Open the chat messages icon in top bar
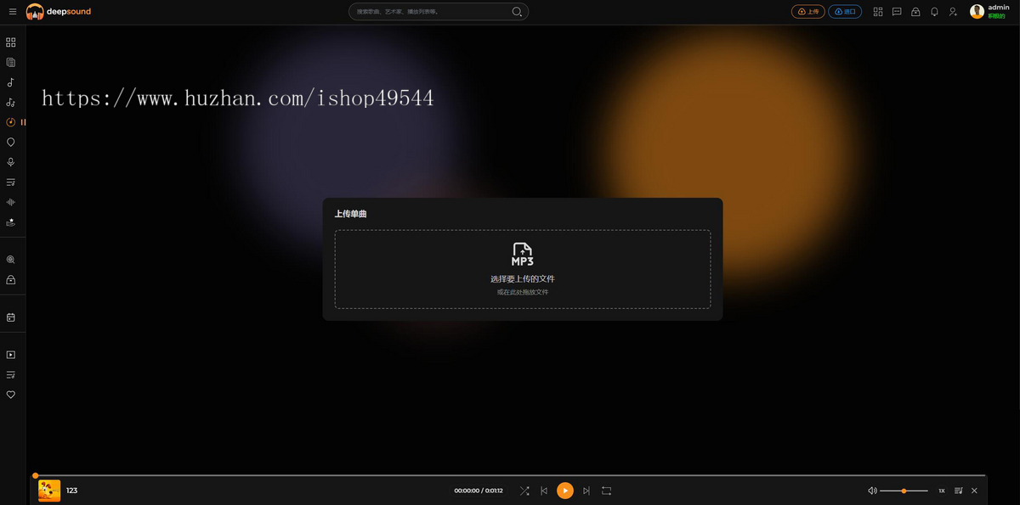The height and width of the screenshot is (505, 1020). (x=897, y=12)
